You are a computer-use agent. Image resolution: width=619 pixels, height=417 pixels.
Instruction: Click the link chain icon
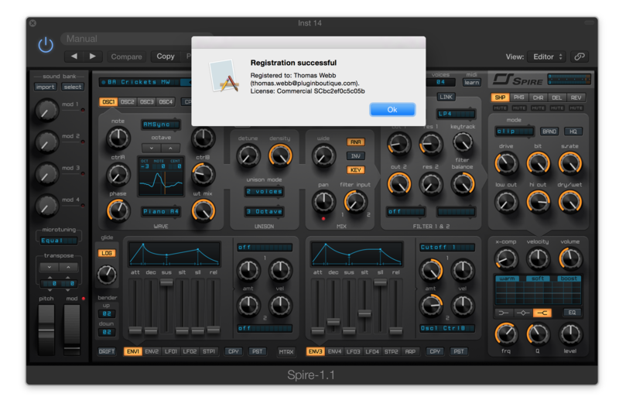580,56
